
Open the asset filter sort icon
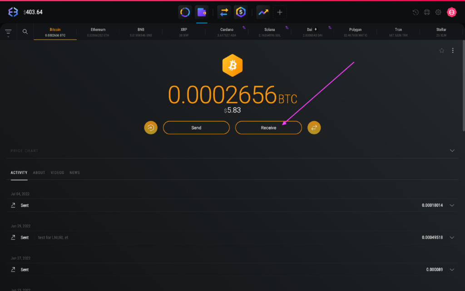coord(8,32)
